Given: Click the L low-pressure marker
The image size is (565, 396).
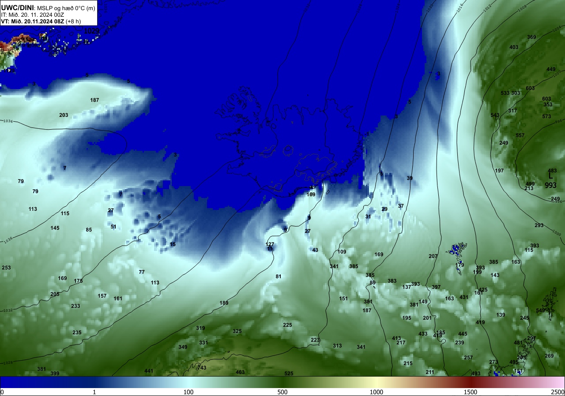Looking at the screenshot, I should click(550, 176).
